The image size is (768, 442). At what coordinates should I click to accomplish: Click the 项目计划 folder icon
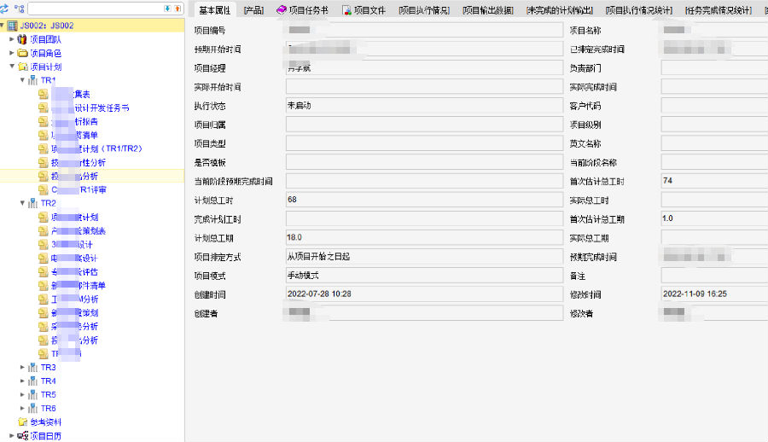pyautogui.click(x=22, y=67)
